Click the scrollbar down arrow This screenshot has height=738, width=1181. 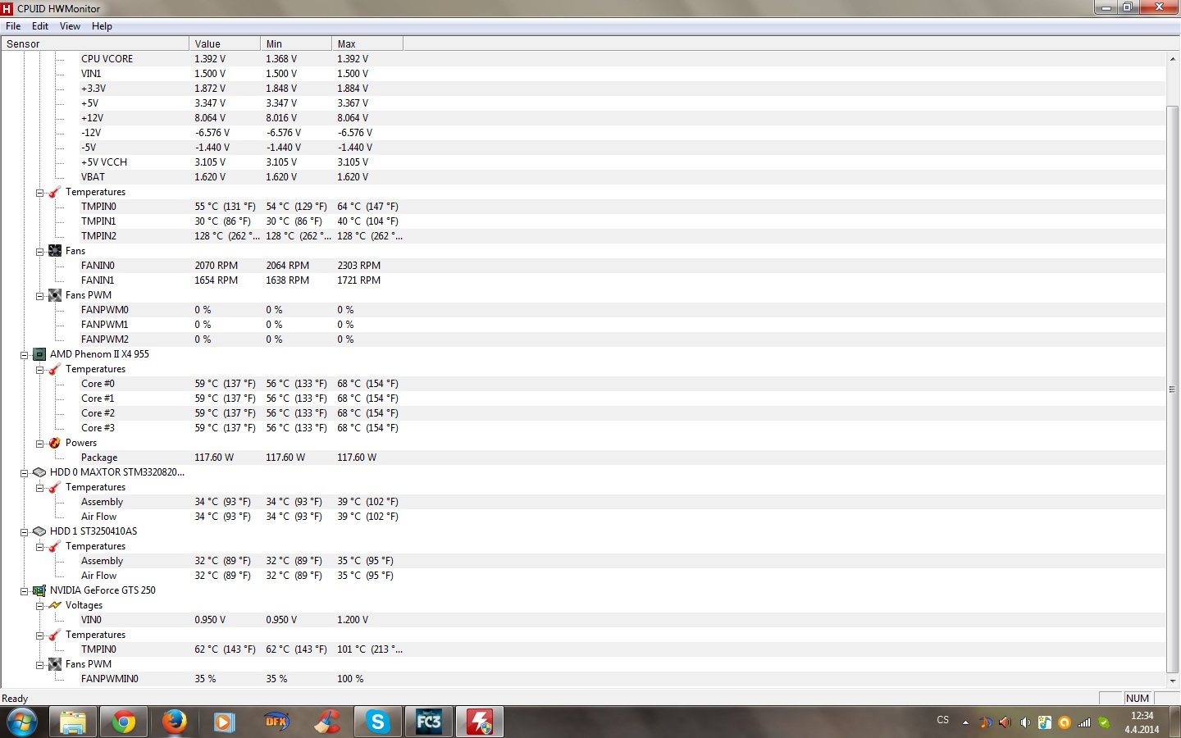[x=1173, y=681]
